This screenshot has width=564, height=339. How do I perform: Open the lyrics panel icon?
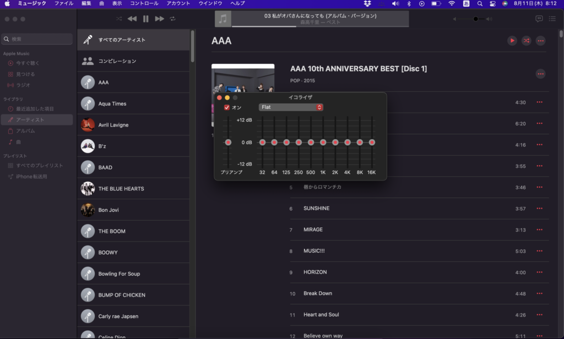click(539, 19)
